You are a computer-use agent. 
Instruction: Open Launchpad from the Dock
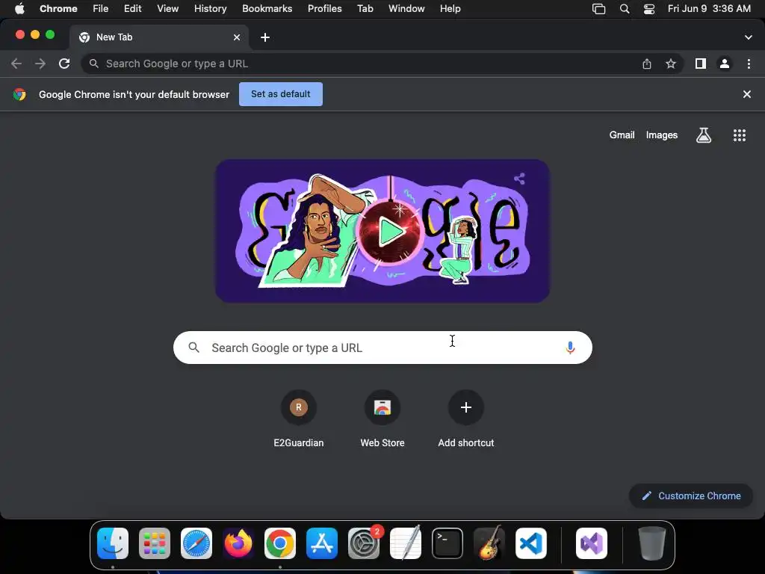[x=155, y=543]
